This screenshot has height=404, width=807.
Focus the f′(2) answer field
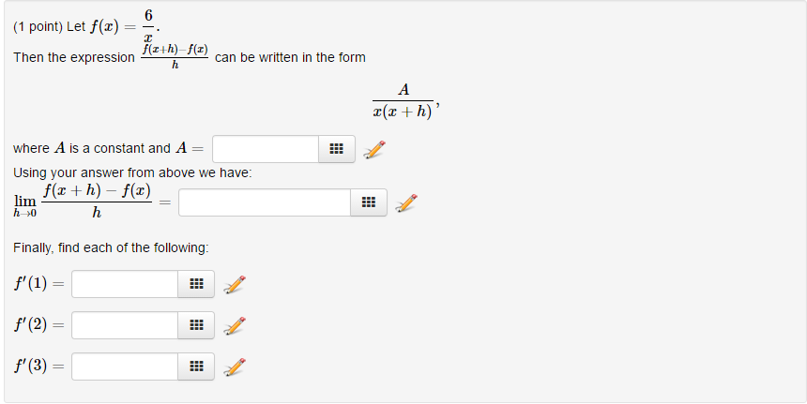click(125, 325)
